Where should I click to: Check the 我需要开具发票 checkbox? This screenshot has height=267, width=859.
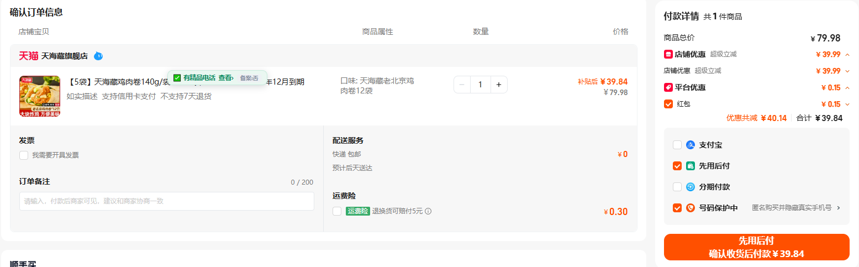coord(24,155)
